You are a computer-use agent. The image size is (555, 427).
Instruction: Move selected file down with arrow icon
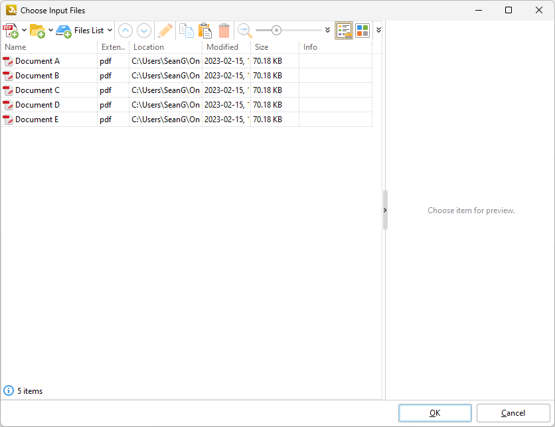[x=144, y=31]
